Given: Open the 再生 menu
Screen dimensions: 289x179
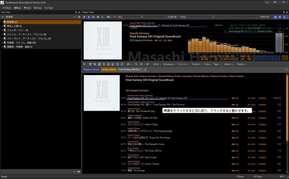Looking at the screenshot, I should [27, 8].
